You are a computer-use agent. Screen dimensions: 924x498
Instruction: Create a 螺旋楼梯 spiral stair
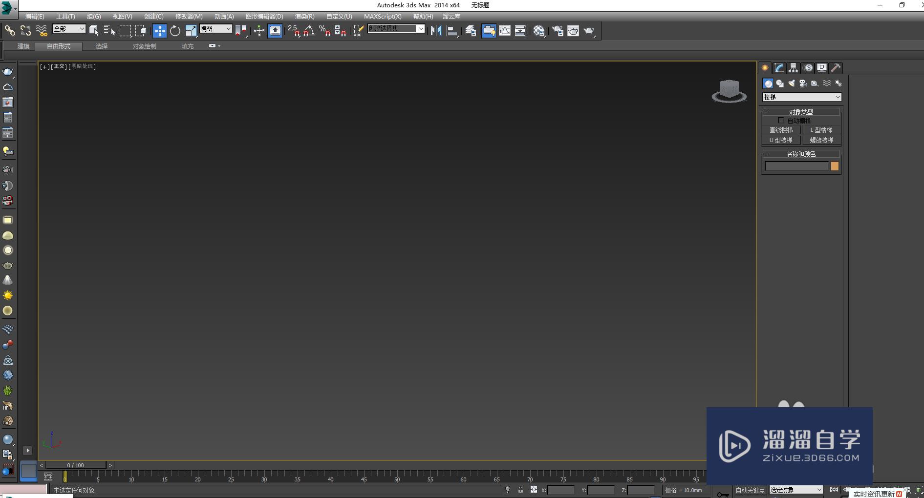[x=821, y=140]
